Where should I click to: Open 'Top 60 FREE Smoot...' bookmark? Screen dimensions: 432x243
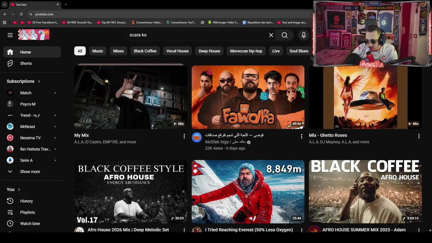(x=111, y=23)
